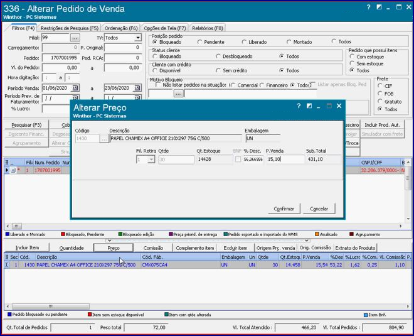The image size is (414, 336).
Task: Click Cancelar button
Action: (x=319, y=209)
